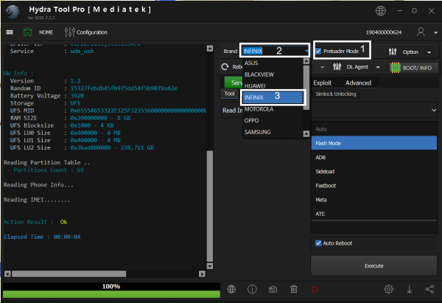This screenshot has width=442, height=303.
Task: Select ASUS from brand list
Action: pyautogui.click(x=273, y=63)
